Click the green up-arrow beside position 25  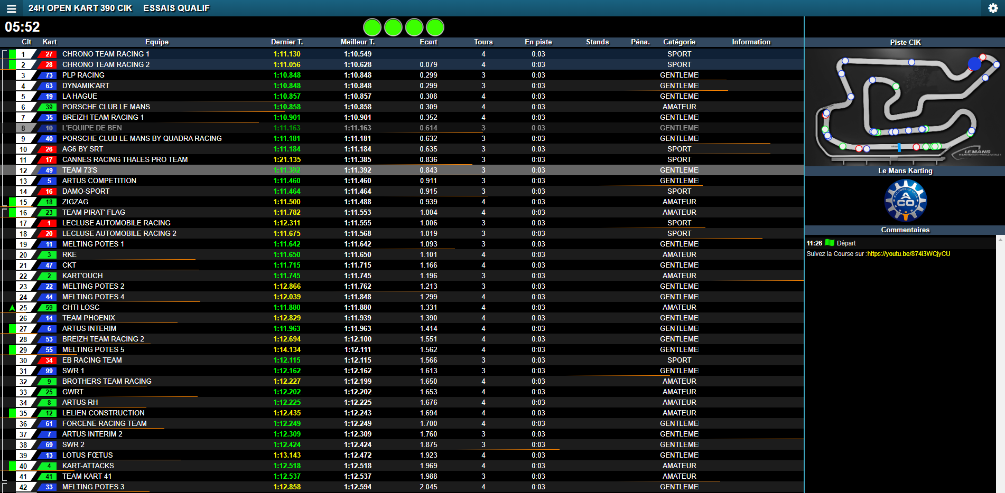pyautogui.click(x=12, y=308)
